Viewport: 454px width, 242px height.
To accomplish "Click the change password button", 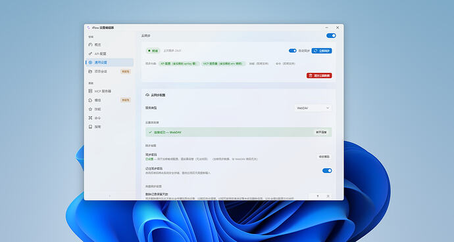I will [x=324, y=157].
